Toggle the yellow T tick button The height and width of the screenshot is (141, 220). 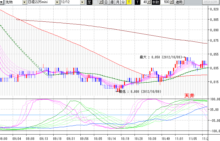coord(129,3)
